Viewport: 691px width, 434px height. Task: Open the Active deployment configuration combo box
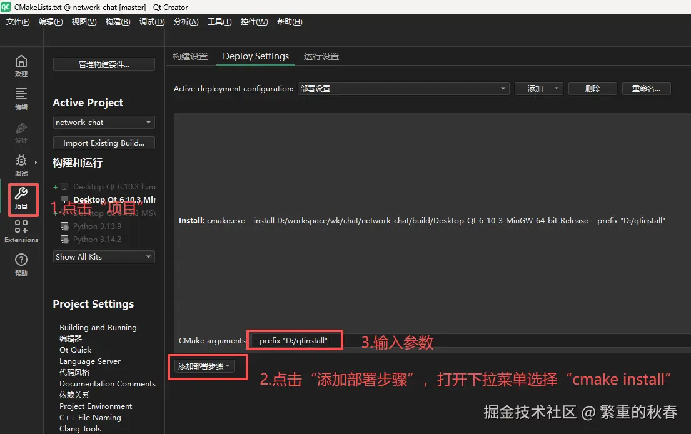coord(403,89)
